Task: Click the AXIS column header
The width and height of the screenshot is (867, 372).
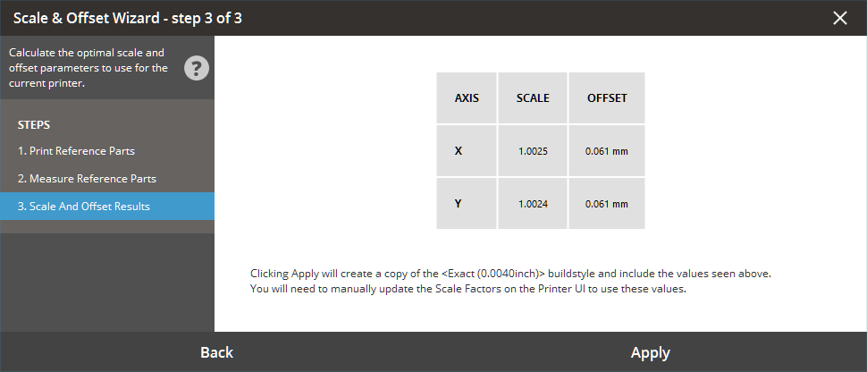Action: click(x=467, y=98)
